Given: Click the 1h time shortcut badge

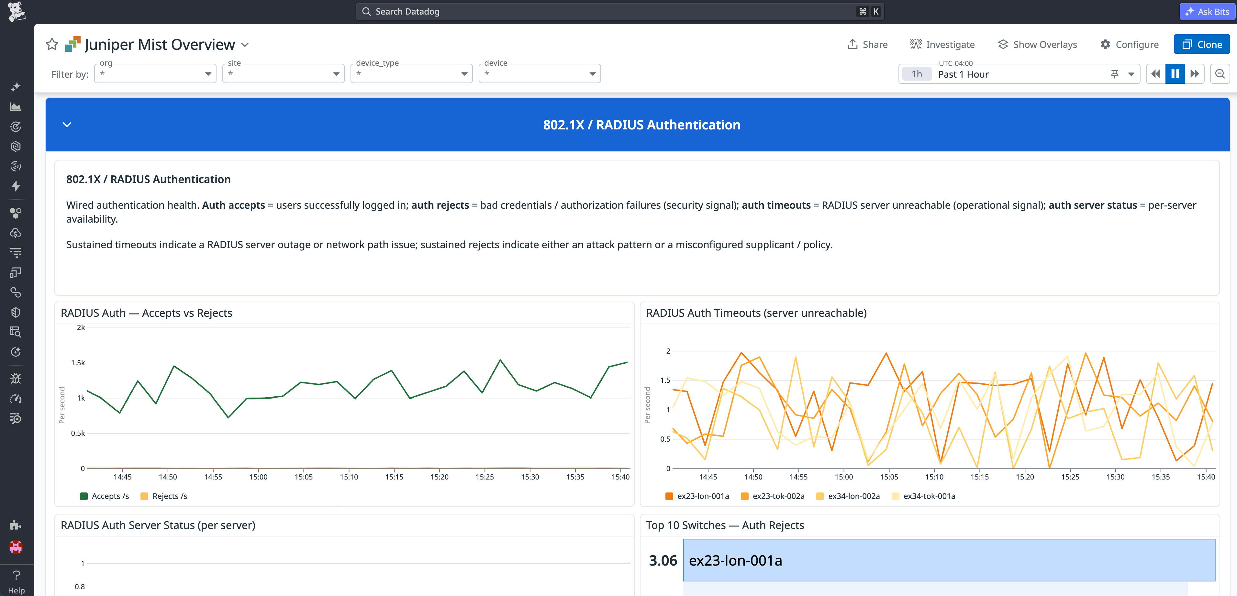Looking at the screenshot, I should 916,74.
